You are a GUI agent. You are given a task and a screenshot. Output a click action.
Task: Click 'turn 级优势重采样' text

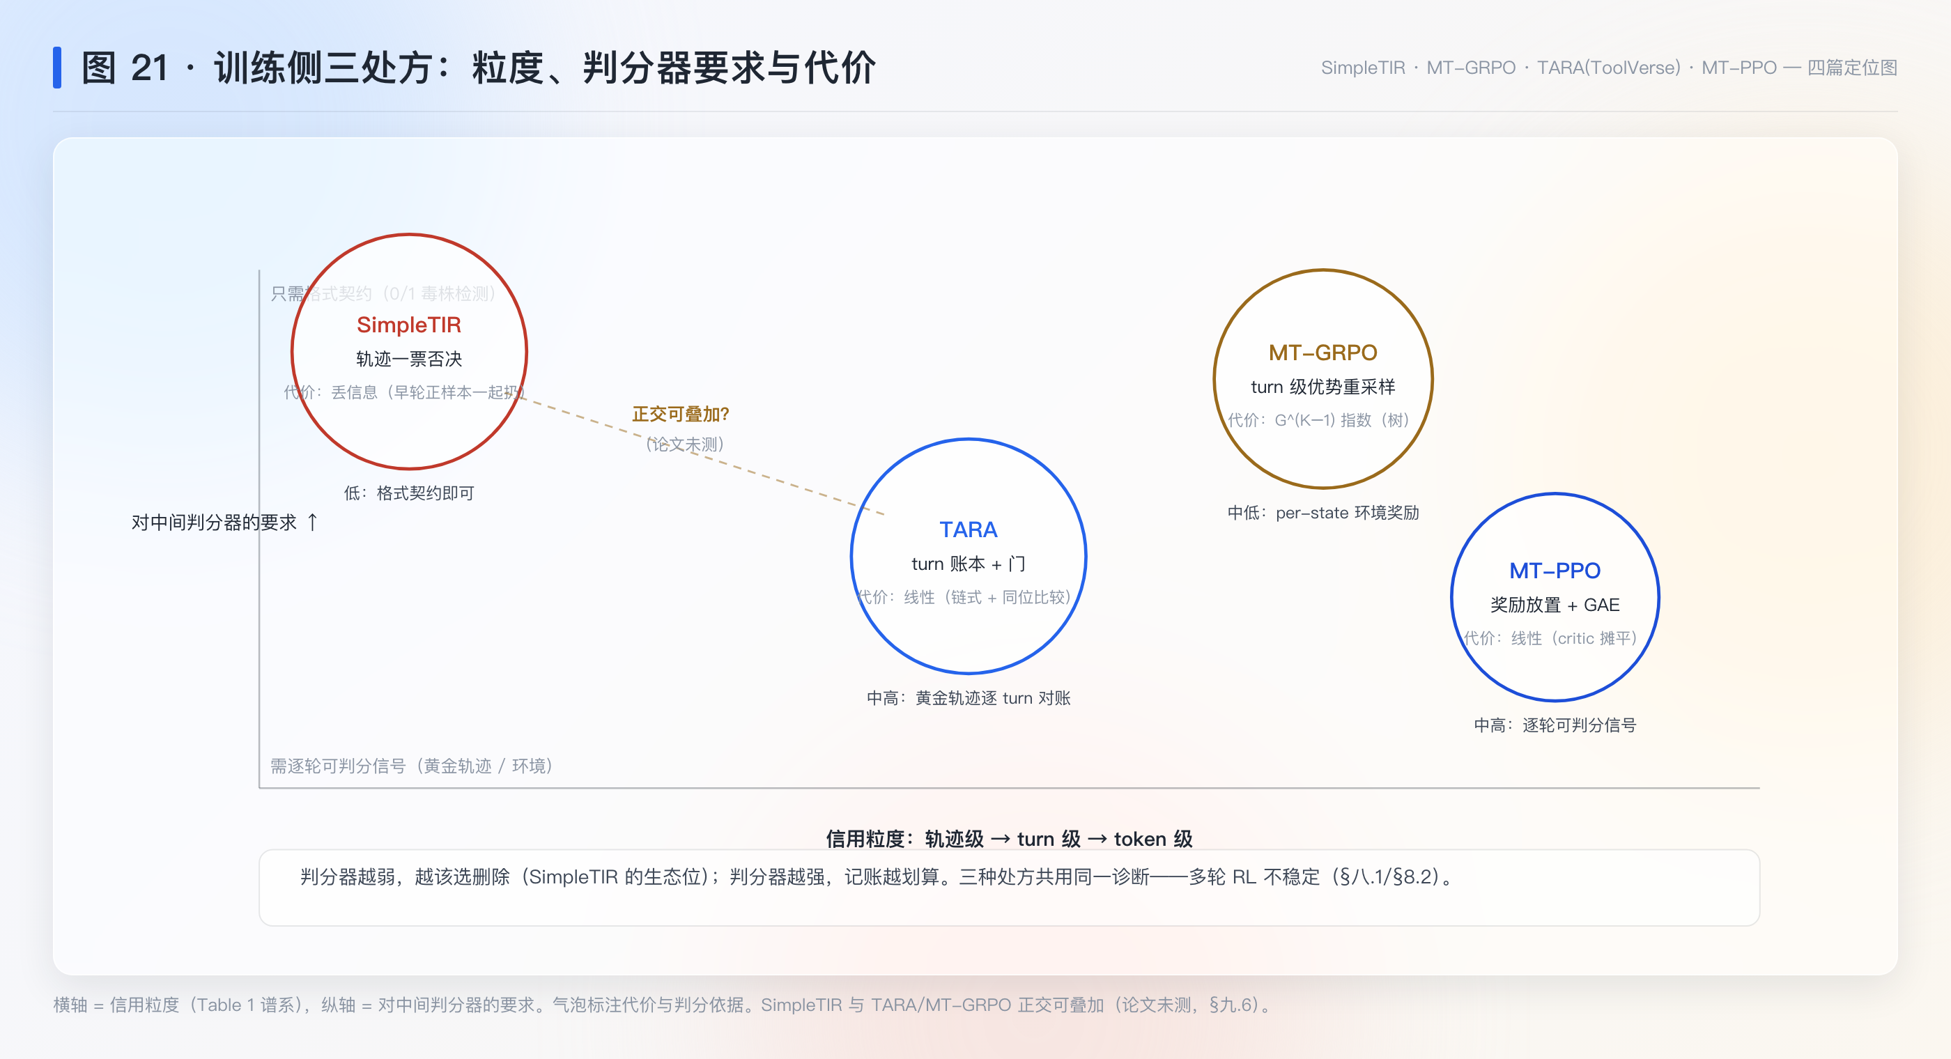tap(1322, 387)
